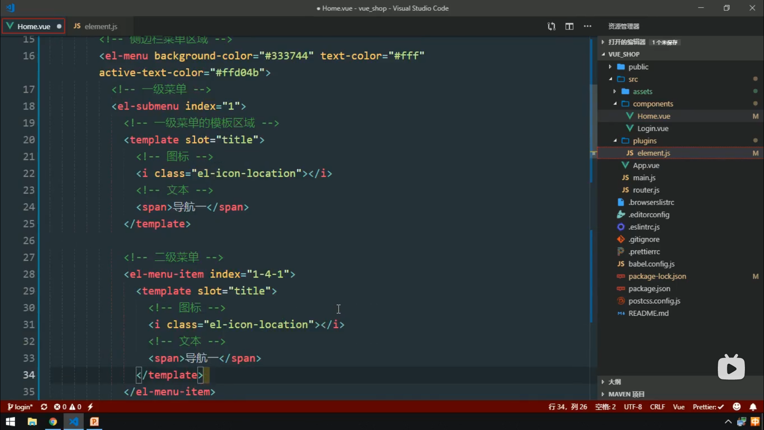Click the Prettier status indicator
The image size is (764, 430).
tap(708, 407)
